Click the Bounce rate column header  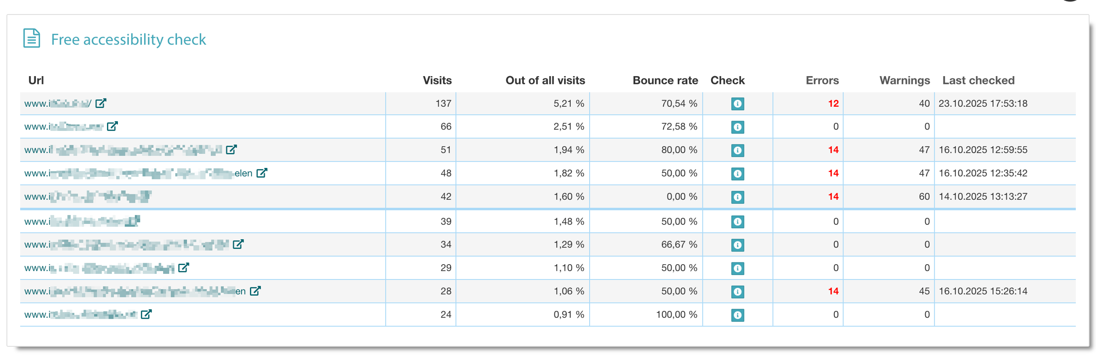[665, 80]
